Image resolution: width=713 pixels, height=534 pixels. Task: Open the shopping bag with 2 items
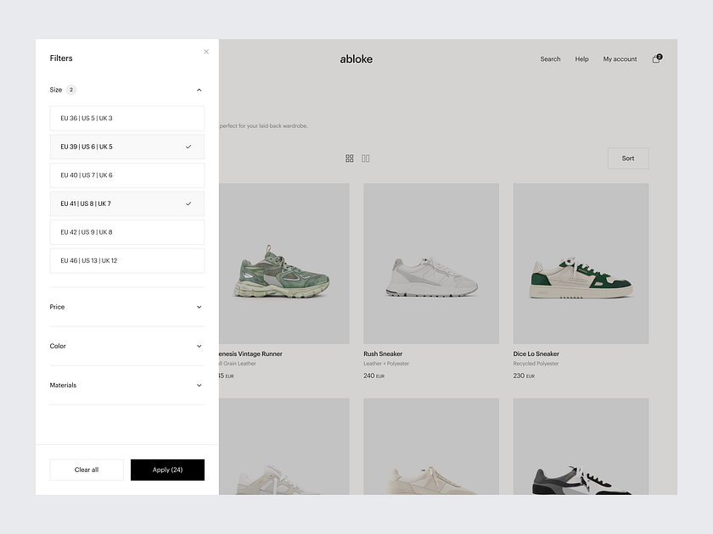click(x=655, y=58)
